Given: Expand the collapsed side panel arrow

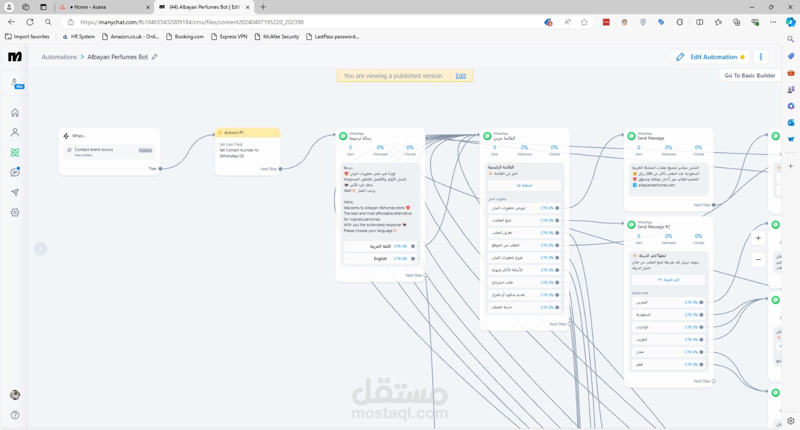Looking at the screenshot, I should (40, 248).
